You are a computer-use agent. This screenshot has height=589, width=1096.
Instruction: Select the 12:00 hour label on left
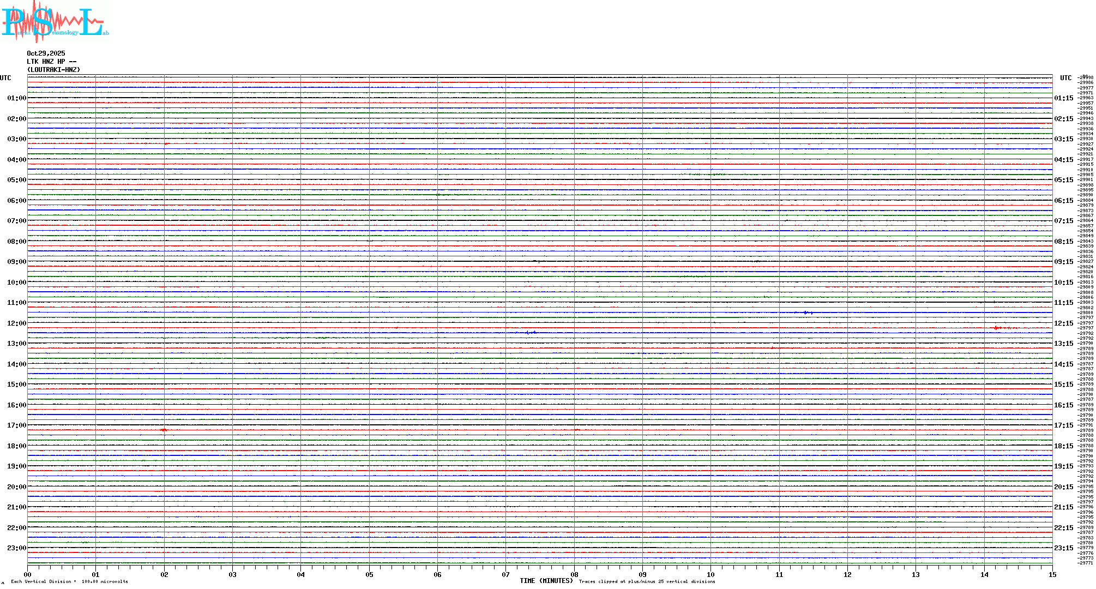click(x=16, y=323)
